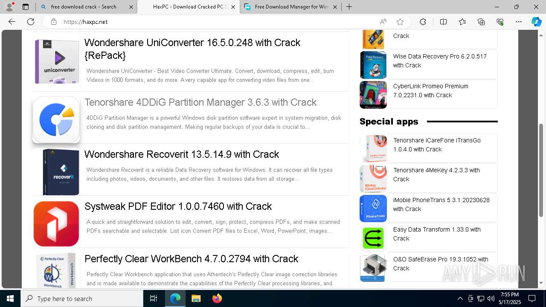This screenshot has width=546, height=307.
Task: View site information lock icon
Action: click(54, 22)
